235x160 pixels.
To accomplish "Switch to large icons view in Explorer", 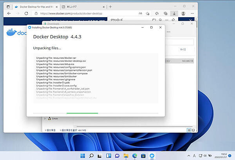I will tap(193, 130).
